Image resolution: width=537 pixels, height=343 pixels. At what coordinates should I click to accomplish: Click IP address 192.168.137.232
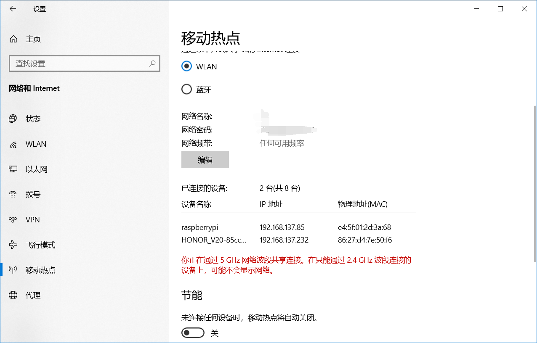click(284, 240)
